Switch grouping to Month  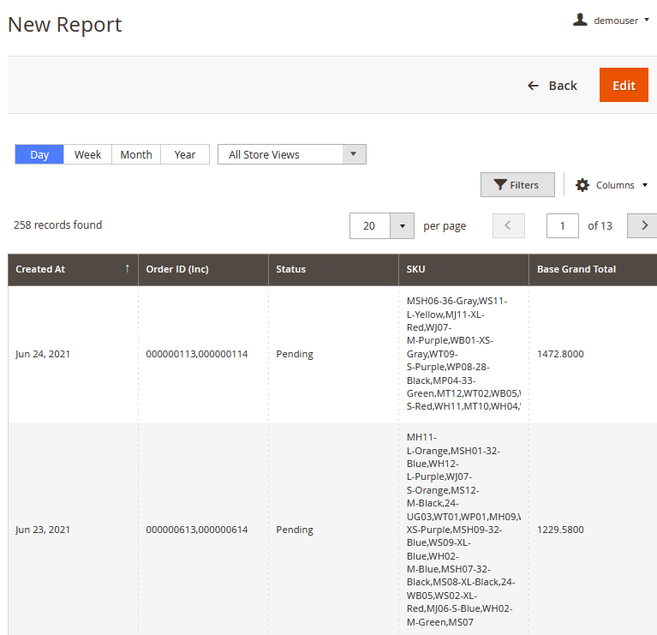click(136, 154)
